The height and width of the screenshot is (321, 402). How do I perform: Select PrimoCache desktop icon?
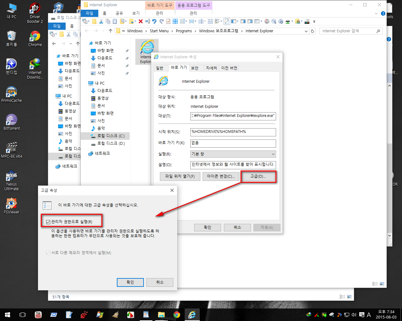point(12,95)
